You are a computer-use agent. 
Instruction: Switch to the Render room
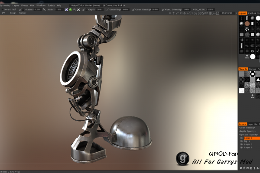[23, 13]
